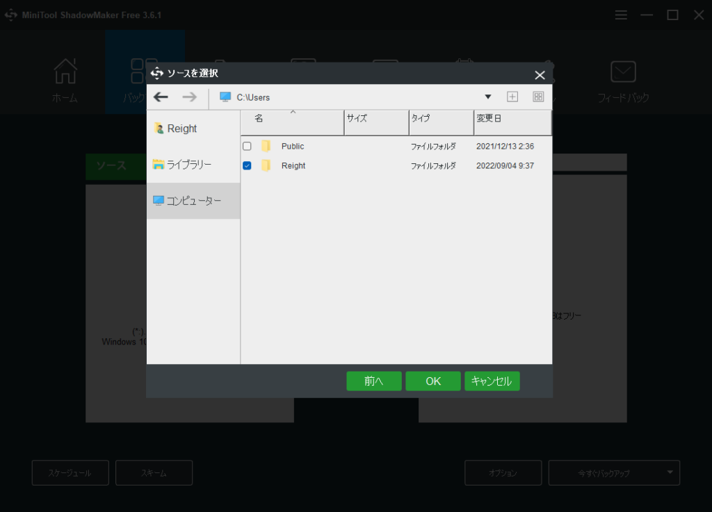Open the フィードバック envelope icon
712x512 pixels.
tap(623, 72)
